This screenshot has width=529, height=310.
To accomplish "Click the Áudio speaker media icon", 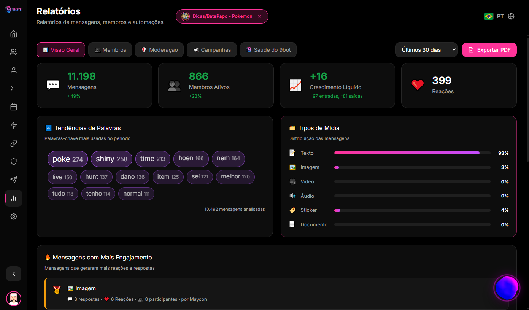I will [x=292, y=196].
